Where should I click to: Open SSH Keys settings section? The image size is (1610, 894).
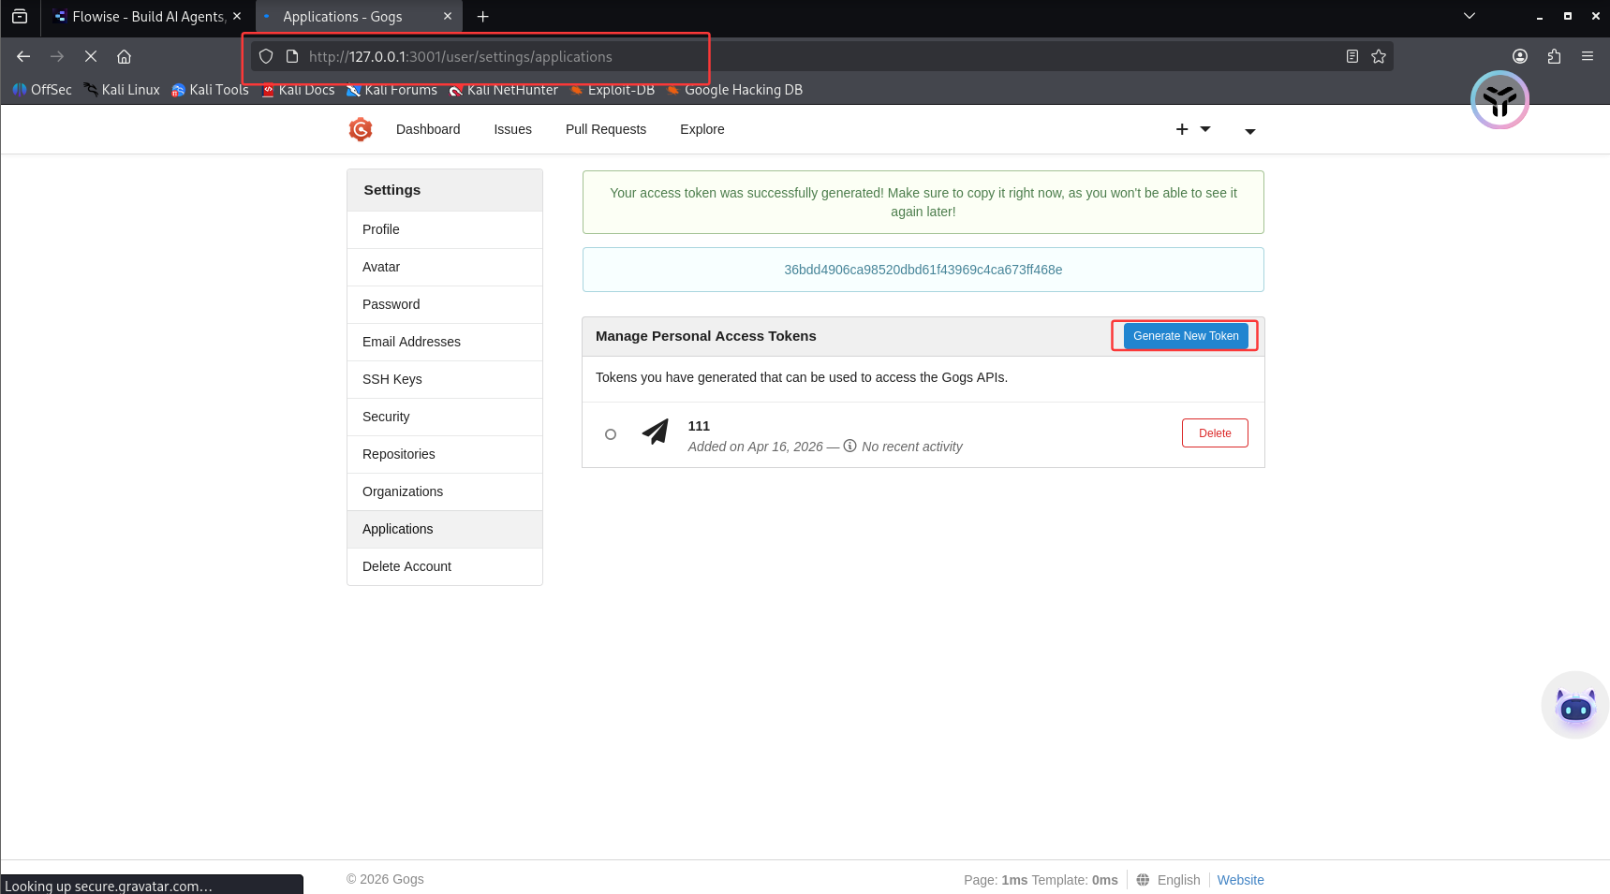pos(392,379)
